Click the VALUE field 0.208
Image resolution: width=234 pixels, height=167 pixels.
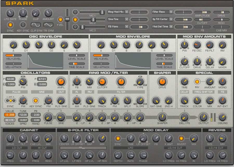coord(10,115)
